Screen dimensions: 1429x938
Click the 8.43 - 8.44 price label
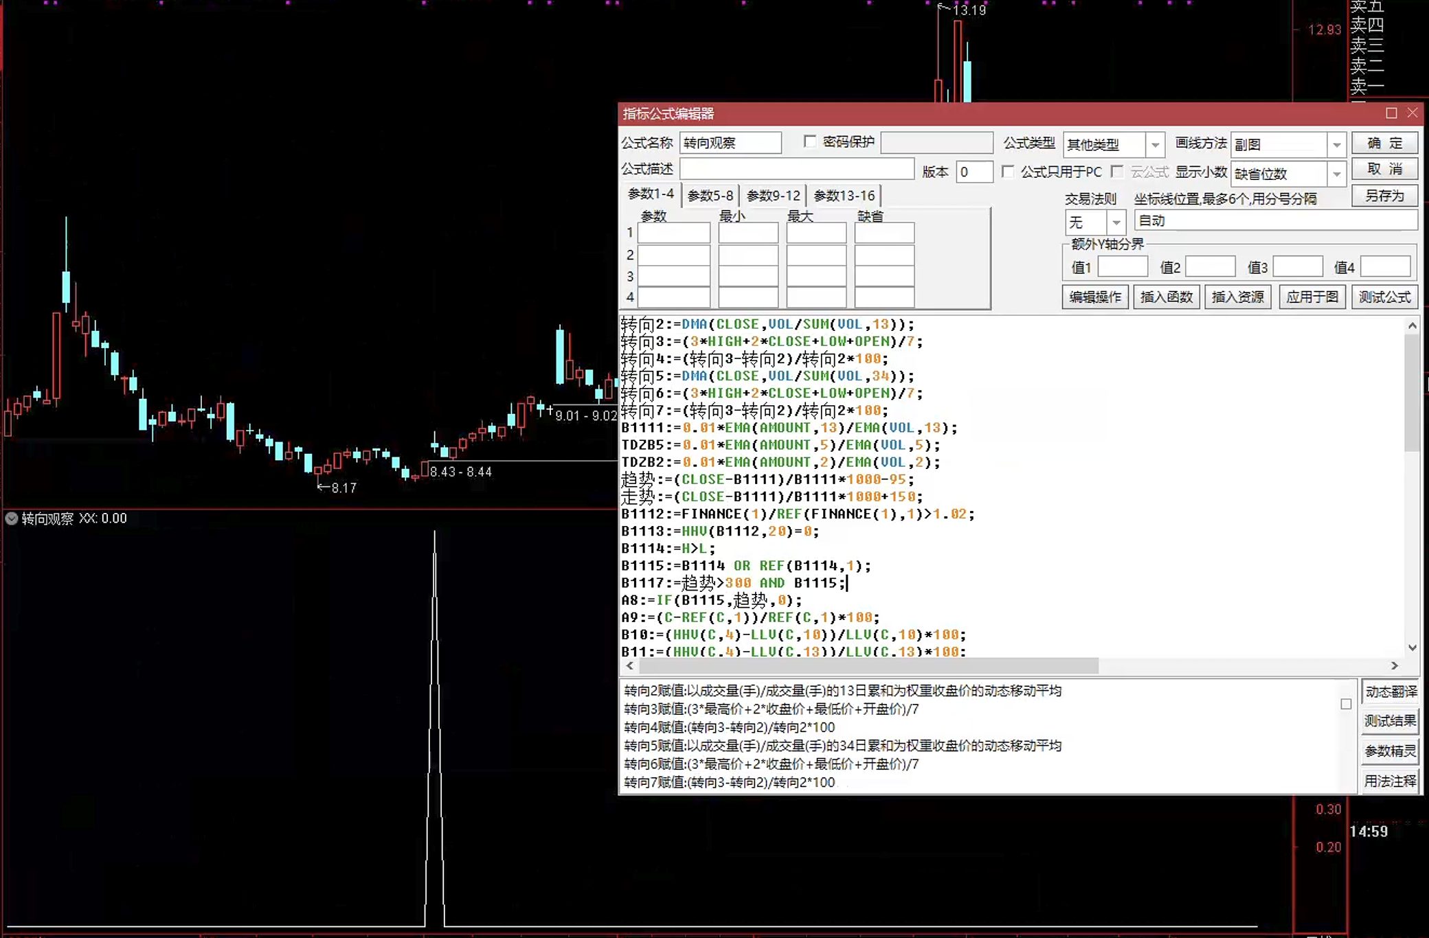click(x=461, y=472)
